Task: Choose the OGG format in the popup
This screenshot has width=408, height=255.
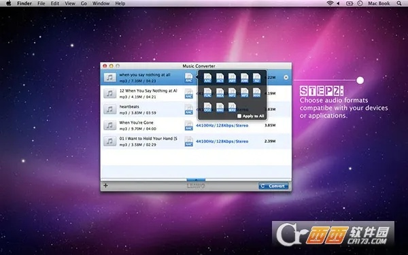Action: click(207, 107)
